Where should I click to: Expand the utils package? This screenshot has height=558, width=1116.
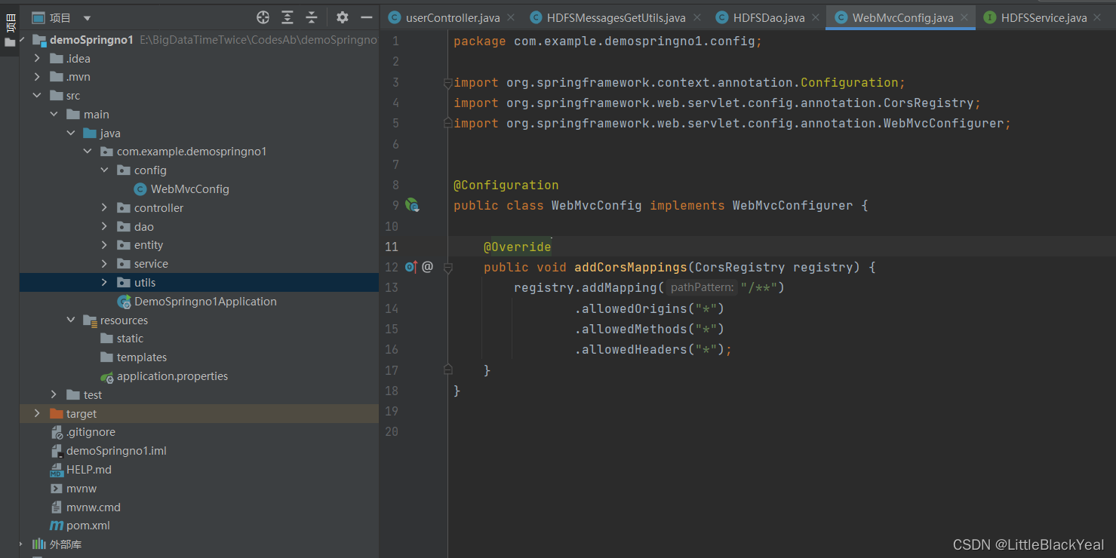click(105, 283)
